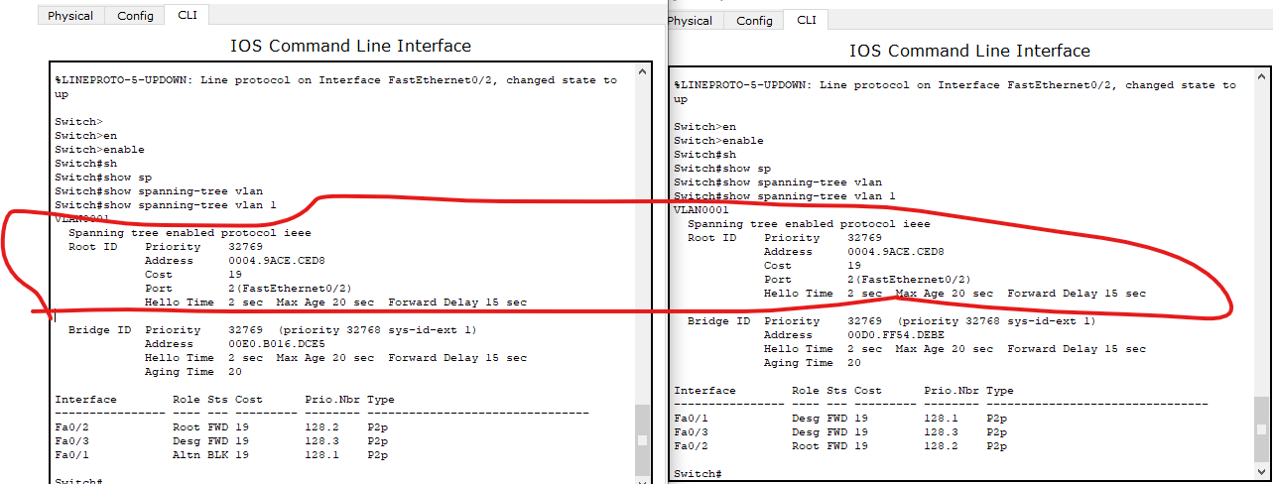Click 'Aging Time 20' in right CLI
The width and height of the screenshot is (1273, 484).
click(x=813, y=363)
